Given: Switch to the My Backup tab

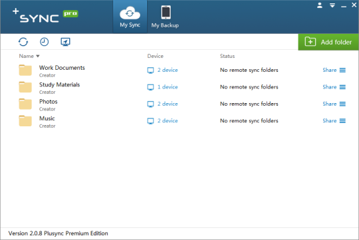Looking at the screenshot, I should [x=165, y=17].
